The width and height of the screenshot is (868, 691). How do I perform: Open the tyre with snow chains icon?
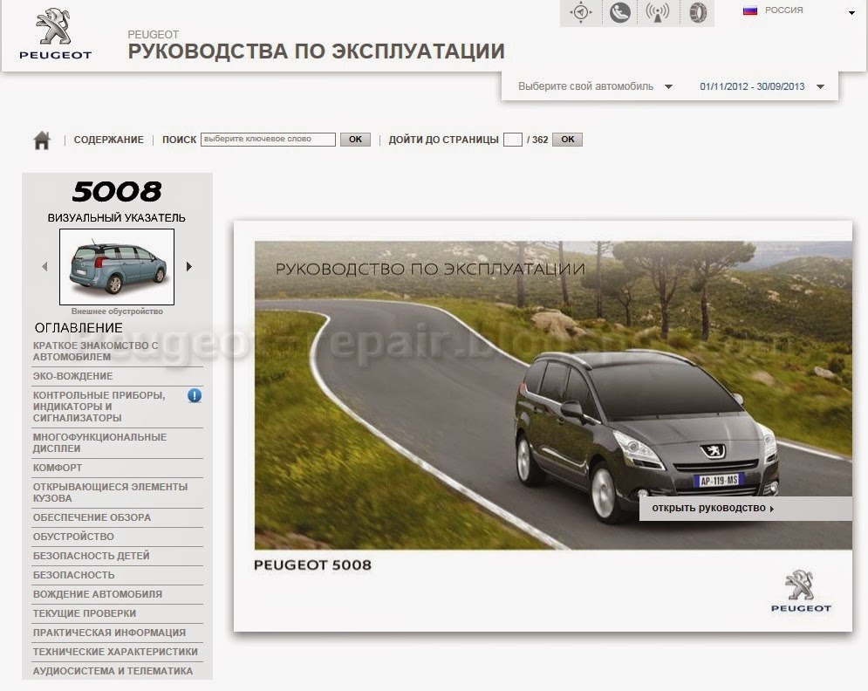coord(698,12)
